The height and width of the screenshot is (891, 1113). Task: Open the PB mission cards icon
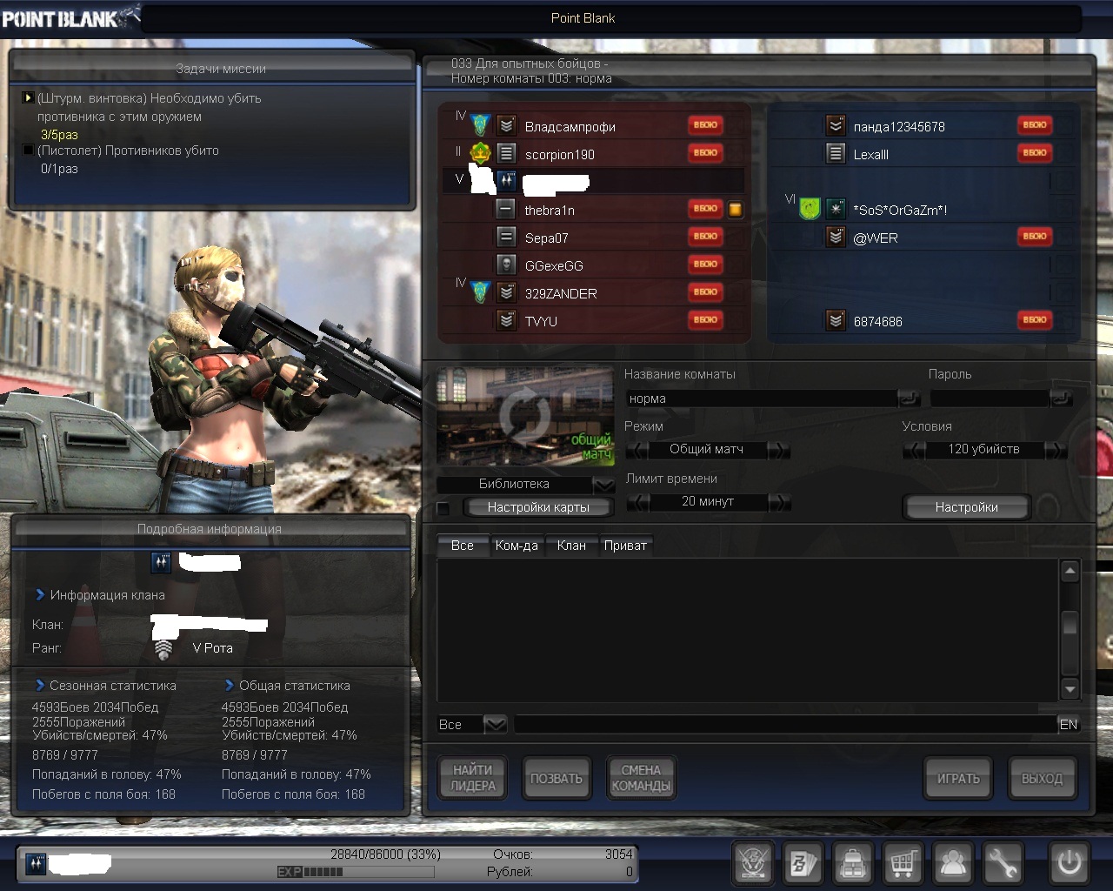click(x=803, y=863)
